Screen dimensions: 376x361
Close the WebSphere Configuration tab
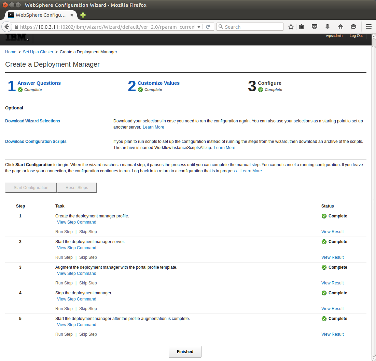pyautogui.click(x=71, y=15)
